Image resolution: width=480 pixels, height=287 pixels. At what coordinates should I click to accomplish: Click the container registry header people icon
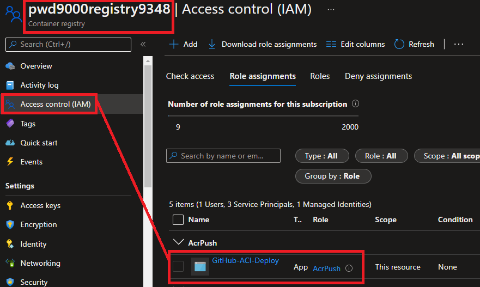pyautogui.click(x=14, y=14)
